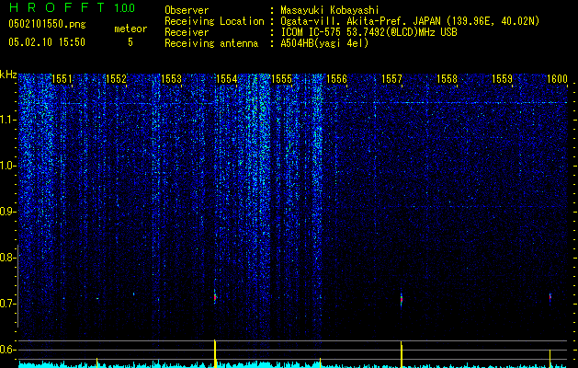
Task: Click the 1556 time axis label
Action: pyautogui.click(x=336, y=79)
